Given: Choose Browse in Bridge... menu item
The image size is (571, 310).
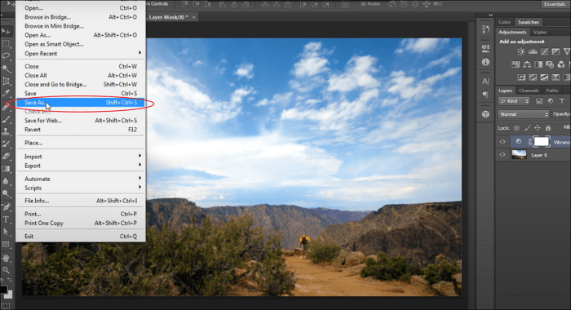Looking at the screenshot, I should click(80, 17).
